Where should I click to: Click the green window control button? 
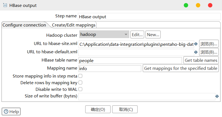pyautogui.click(x=186, y=5)
